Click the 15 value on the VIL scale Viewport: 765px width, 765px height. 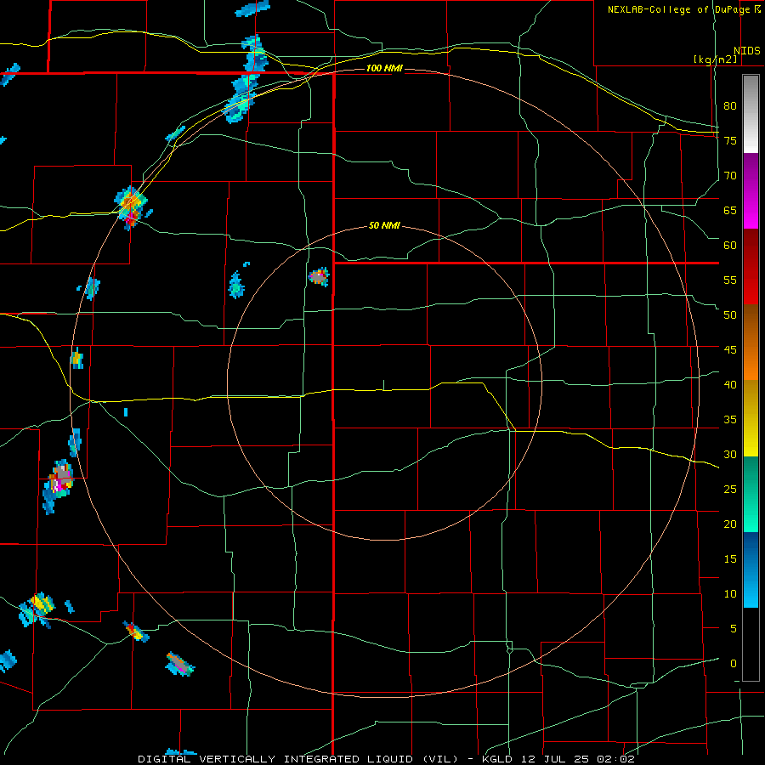pyautogui.click(x=730, y=559)
